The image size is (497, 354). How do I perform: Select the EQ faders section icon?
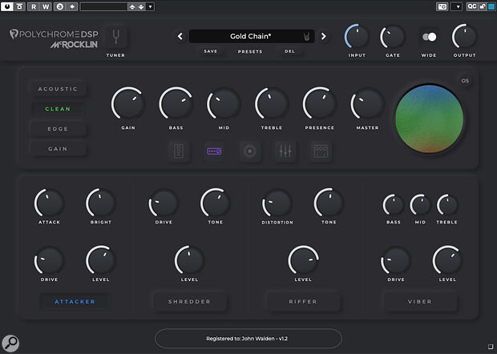285,151
